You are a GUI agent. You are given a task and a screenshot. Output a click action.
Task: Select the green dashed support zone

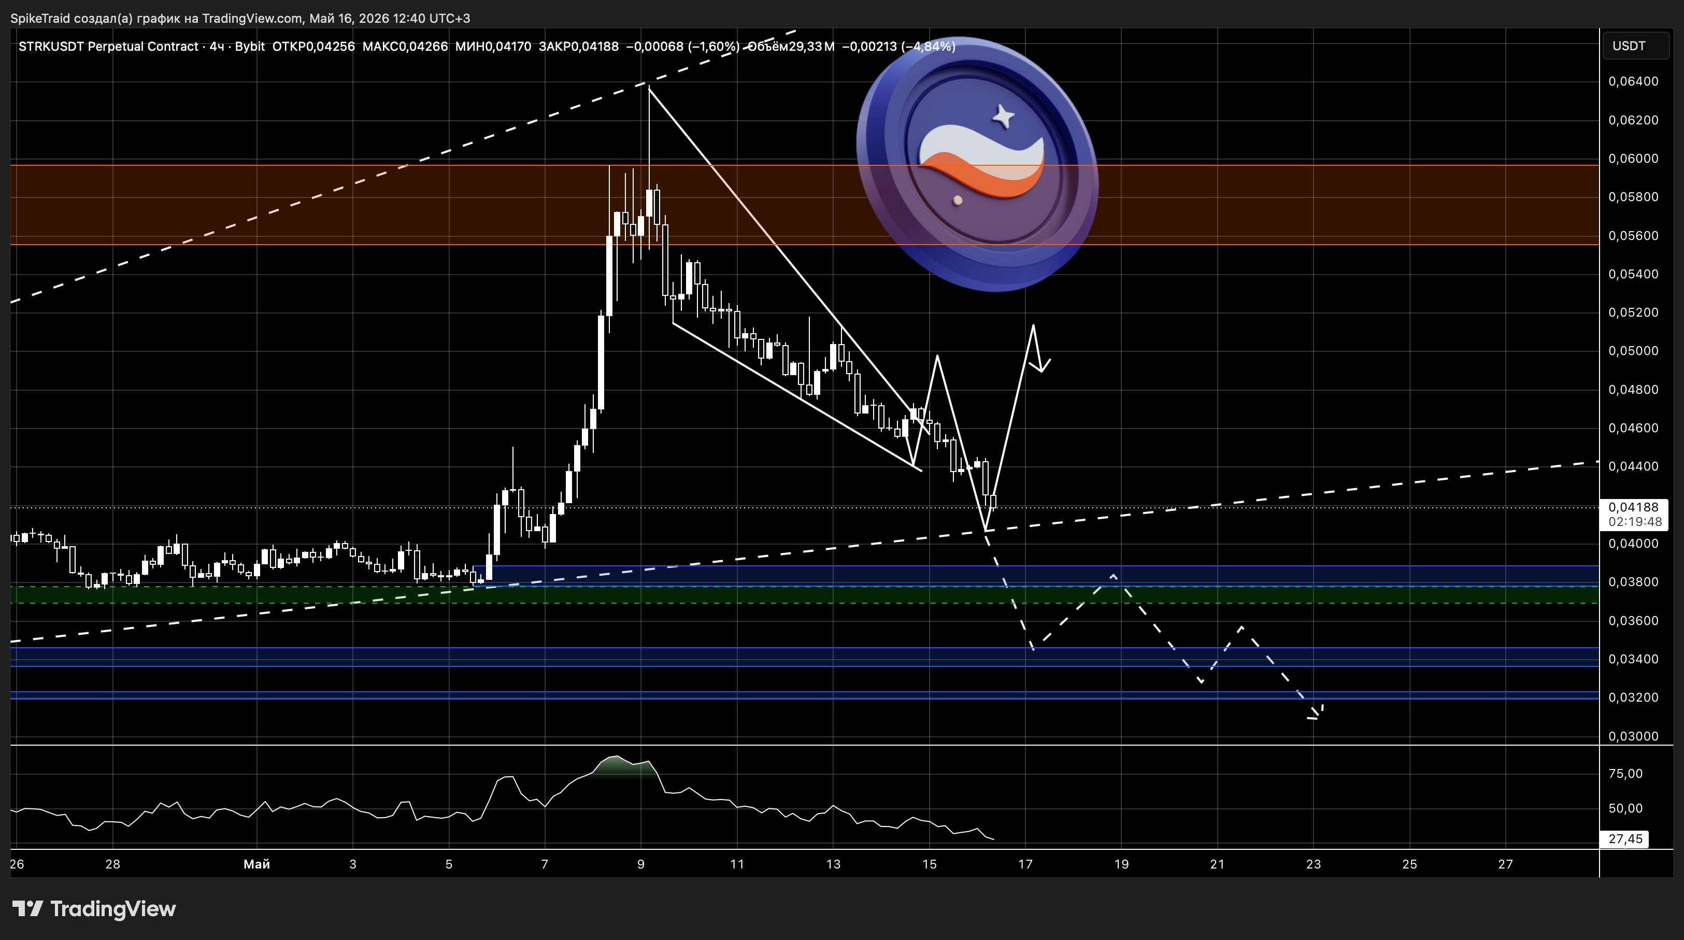click(x=805, y=595)
